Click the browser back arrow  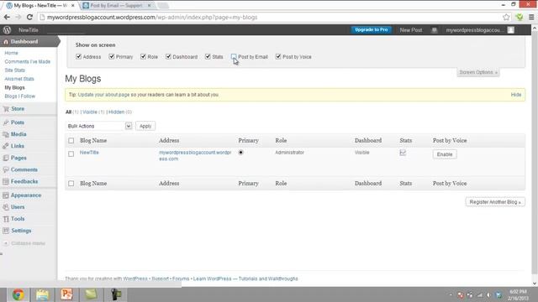pyautogui.click(x=7, y=17)
